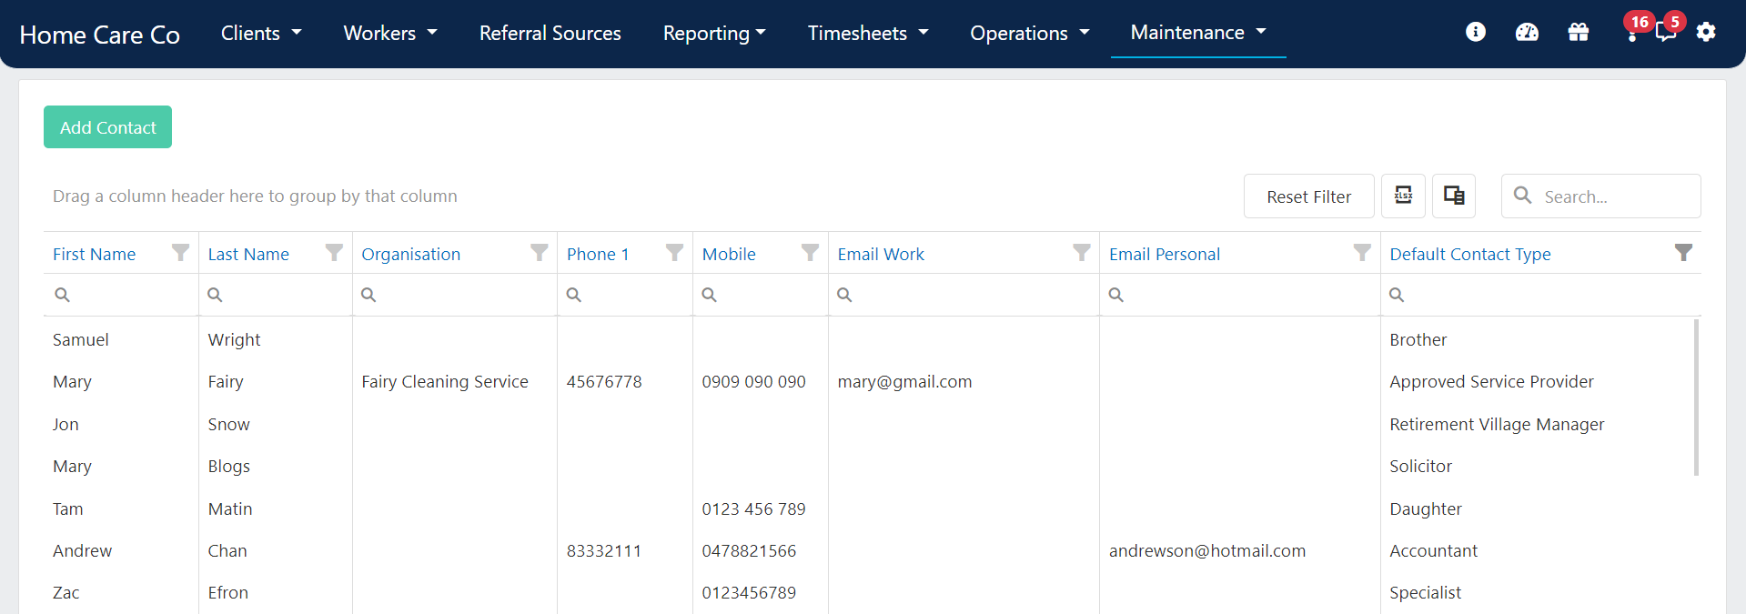Sort by Organisation column header
The height and width of the screenshot is (614, 1746).
tap(411, 255)
